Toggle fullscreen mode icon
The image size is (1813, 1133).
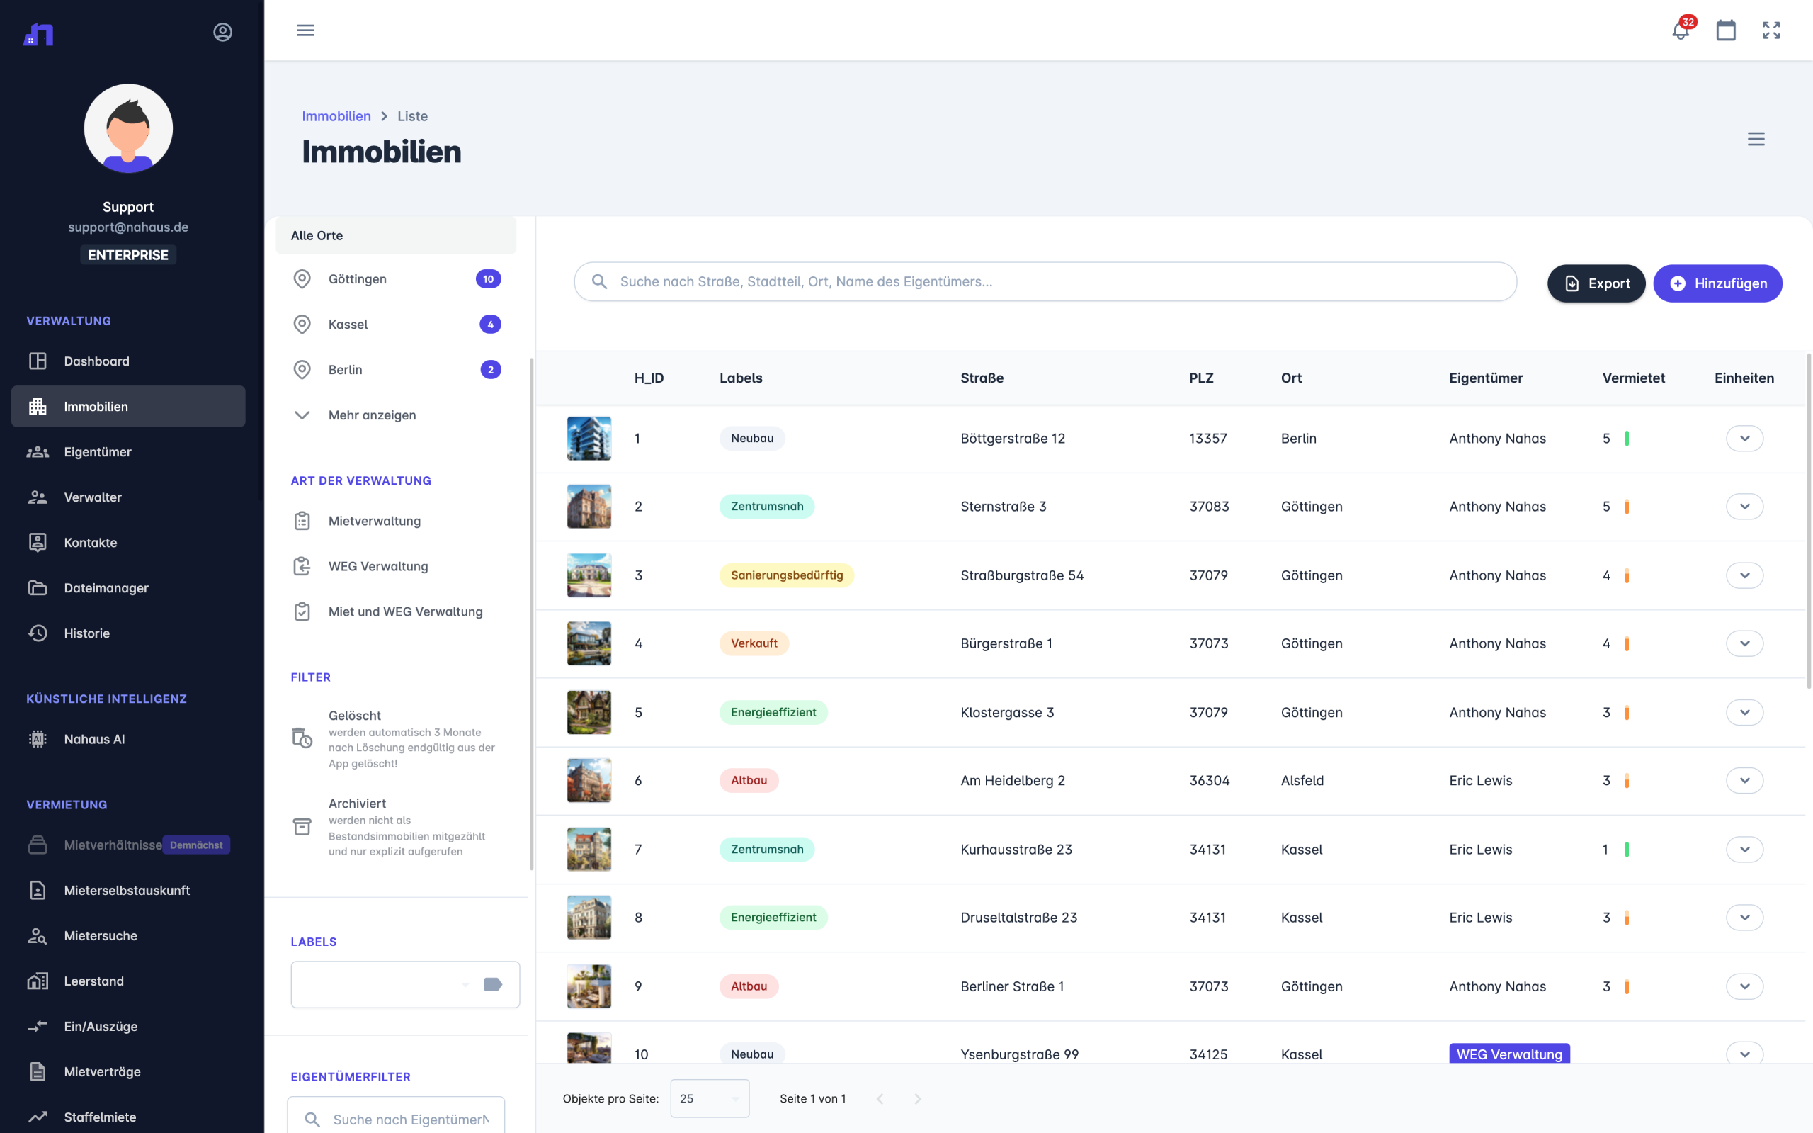point(1771,30)
